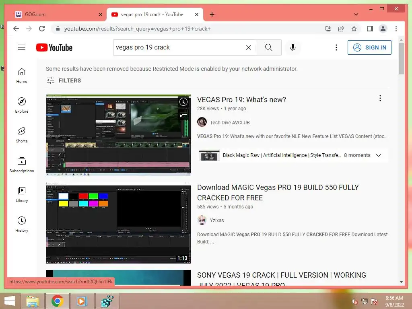Open the media player taskbar icon

(82, 301)
